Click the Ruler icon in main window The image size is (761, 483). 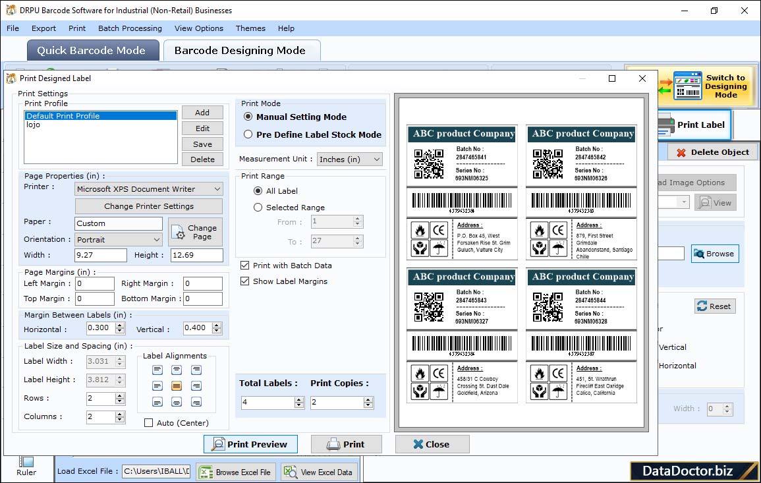pyautogui.click(x=26, y=462)
